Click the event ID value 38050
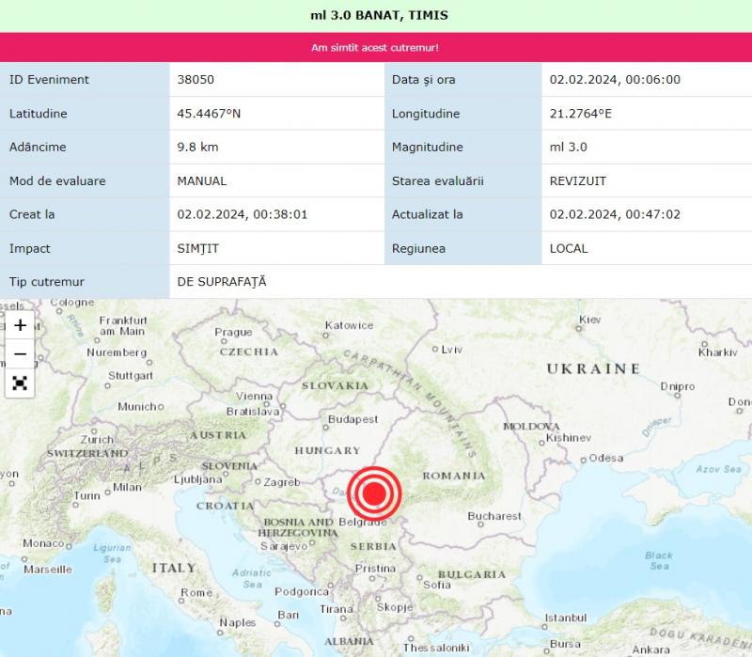Image resolution: width=752 pixels, height=657 pixels. [x=196, y=80]
